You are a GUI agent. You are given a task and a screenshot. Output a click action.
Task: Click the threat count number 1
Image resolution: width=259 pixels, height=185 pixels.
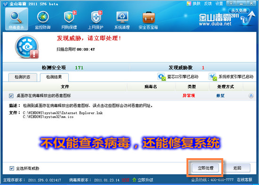(203, 68)
